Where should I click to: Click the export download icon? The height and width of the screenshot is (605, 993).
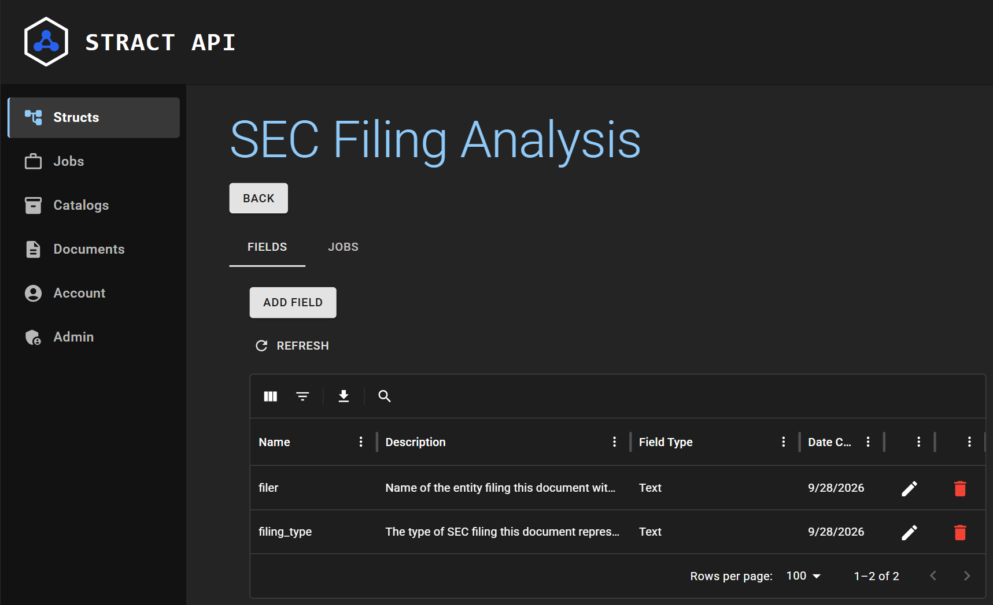[344, 396]
